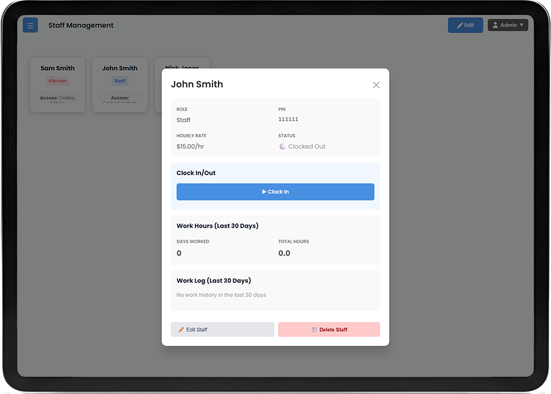Screen dimensions: 551x394
Task: Activate Edit mode from the top bar
Action: (465, 25)
